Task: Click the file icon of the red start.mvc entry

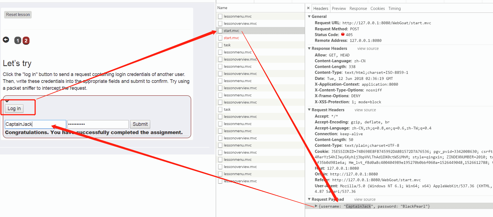Action: tap(220, 38)
